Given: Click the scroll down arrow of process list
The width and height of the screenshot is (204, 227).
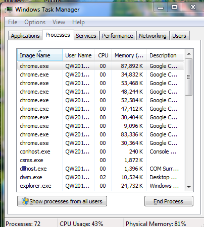Looking at the screenshot, I should point(189,187).
